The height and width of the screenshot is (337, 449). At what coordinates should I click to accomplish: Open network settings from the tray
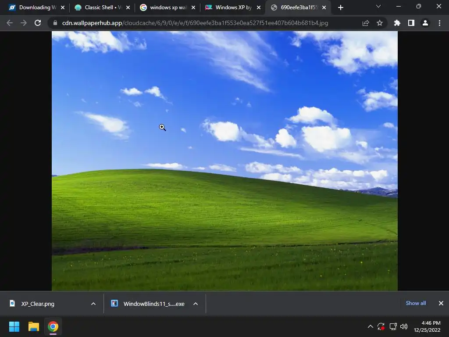[393, 326]
